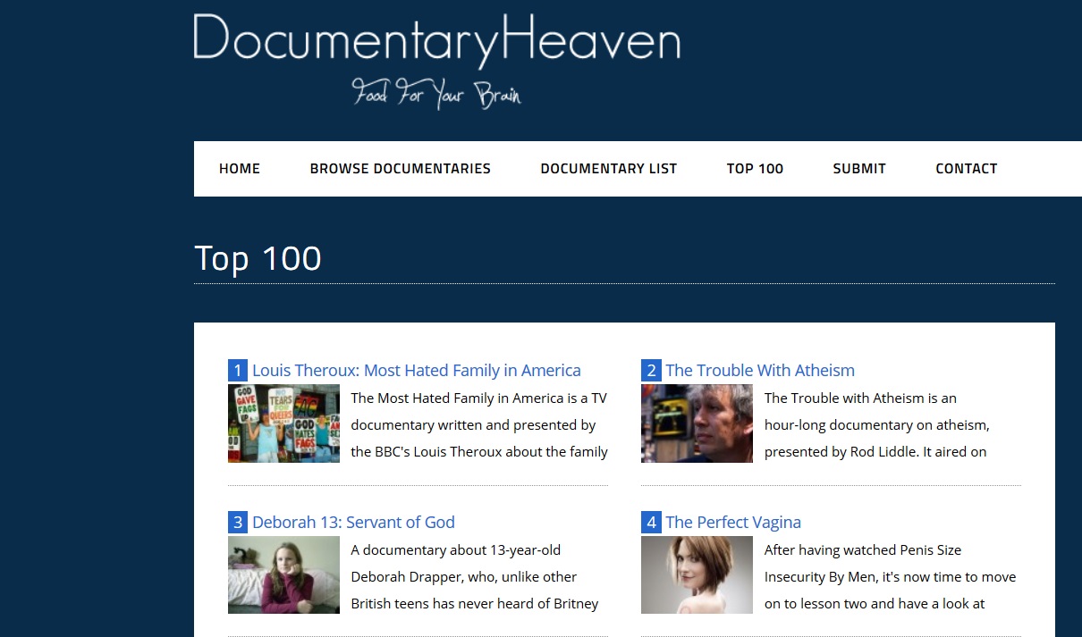Click the number 3 rank badge
Screen dimensions: 1082x637
[238, 523]
